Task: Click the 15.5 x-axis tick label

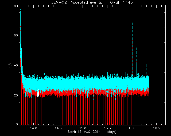Action: point(107,128)
